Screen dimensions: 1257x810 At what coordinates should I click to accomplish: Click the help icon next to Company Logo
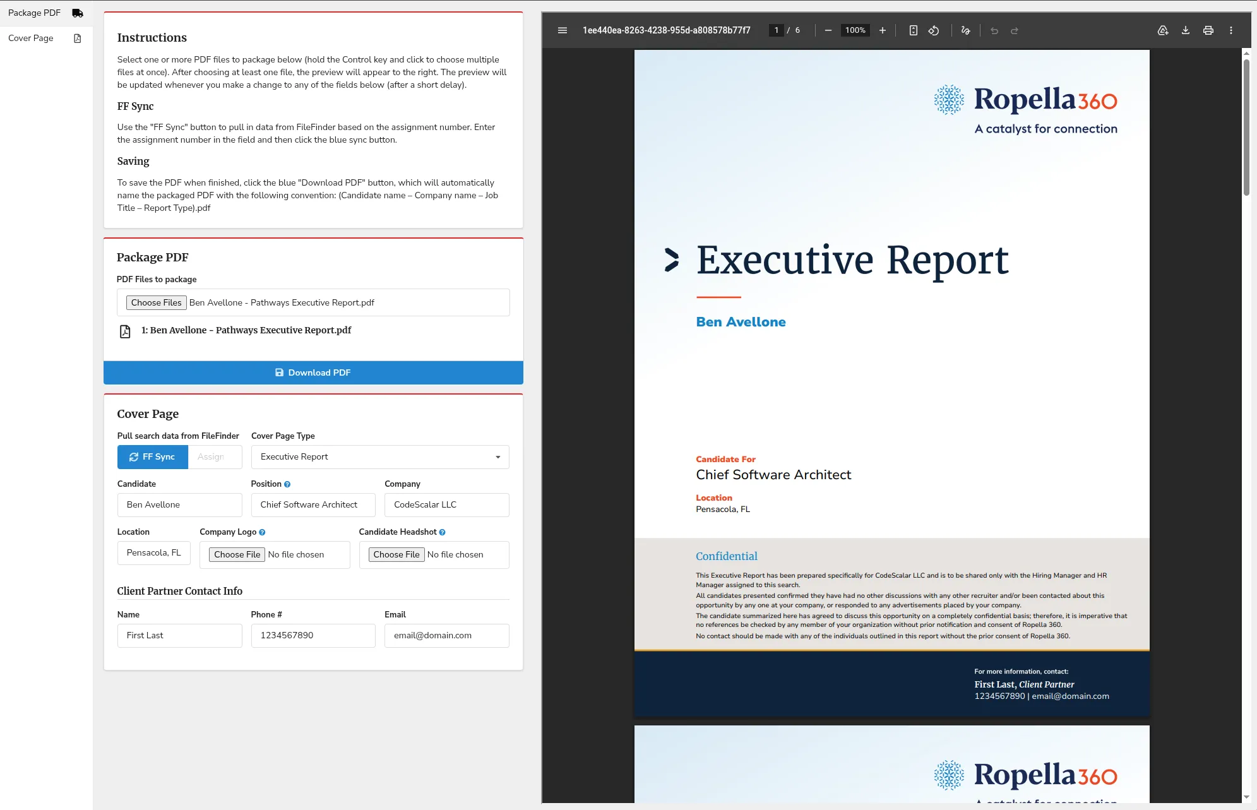(262, 532)
